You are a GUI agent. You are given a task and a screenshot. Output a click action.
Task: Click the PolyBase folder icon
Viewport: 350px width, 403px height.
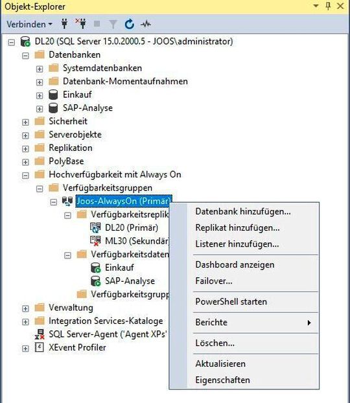[x=40, y=161]
